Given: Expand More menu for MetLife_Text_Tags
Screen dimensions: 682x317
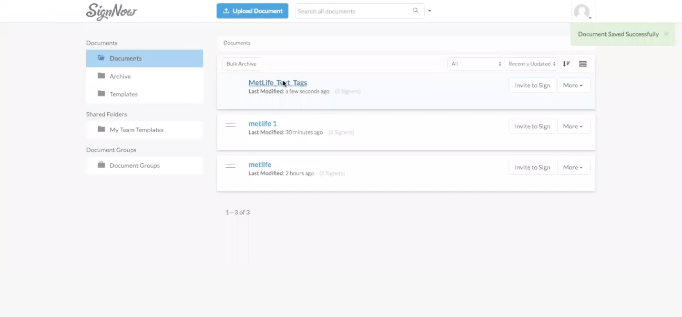Looking at the screenshot, I should [x=573, y=86].
